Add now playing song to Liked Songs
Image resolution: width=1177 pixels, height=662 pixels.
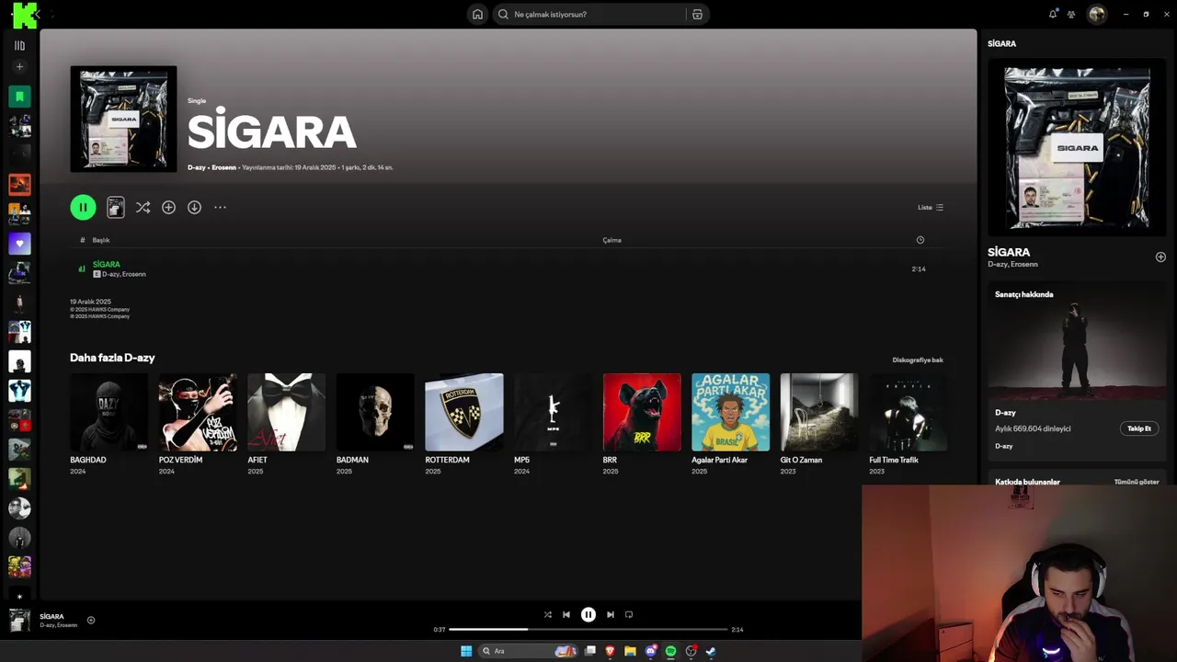pos(91,621)
